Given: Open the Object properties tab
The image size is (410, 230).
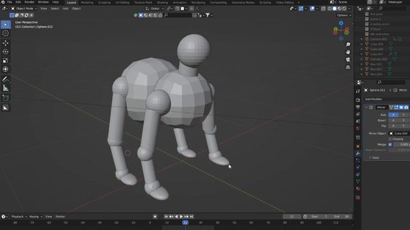Looking at the screenshot, I should [x=358, y=146].
